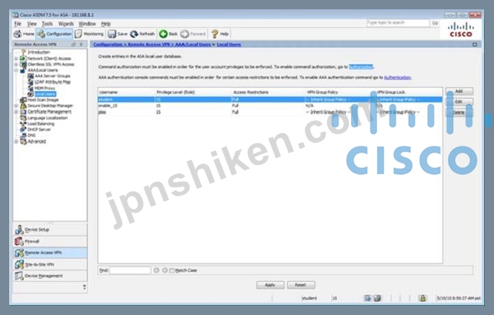The width and height of the screenshot is (494, 315).
Task: Click the lock icon in status bar
Action: [x=422, y=298]
